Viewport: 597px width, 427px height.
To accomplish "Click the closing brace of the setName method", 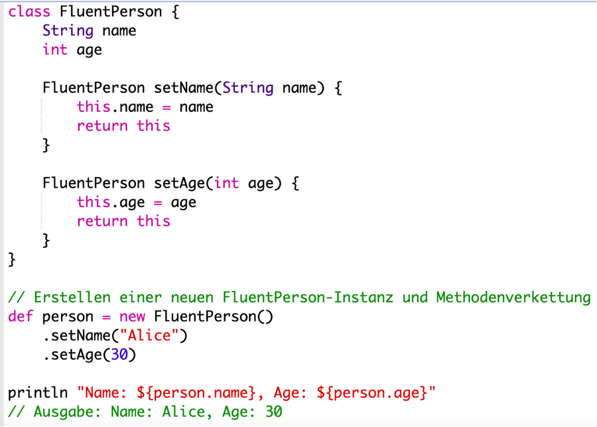I will click(x=46, y=145).
